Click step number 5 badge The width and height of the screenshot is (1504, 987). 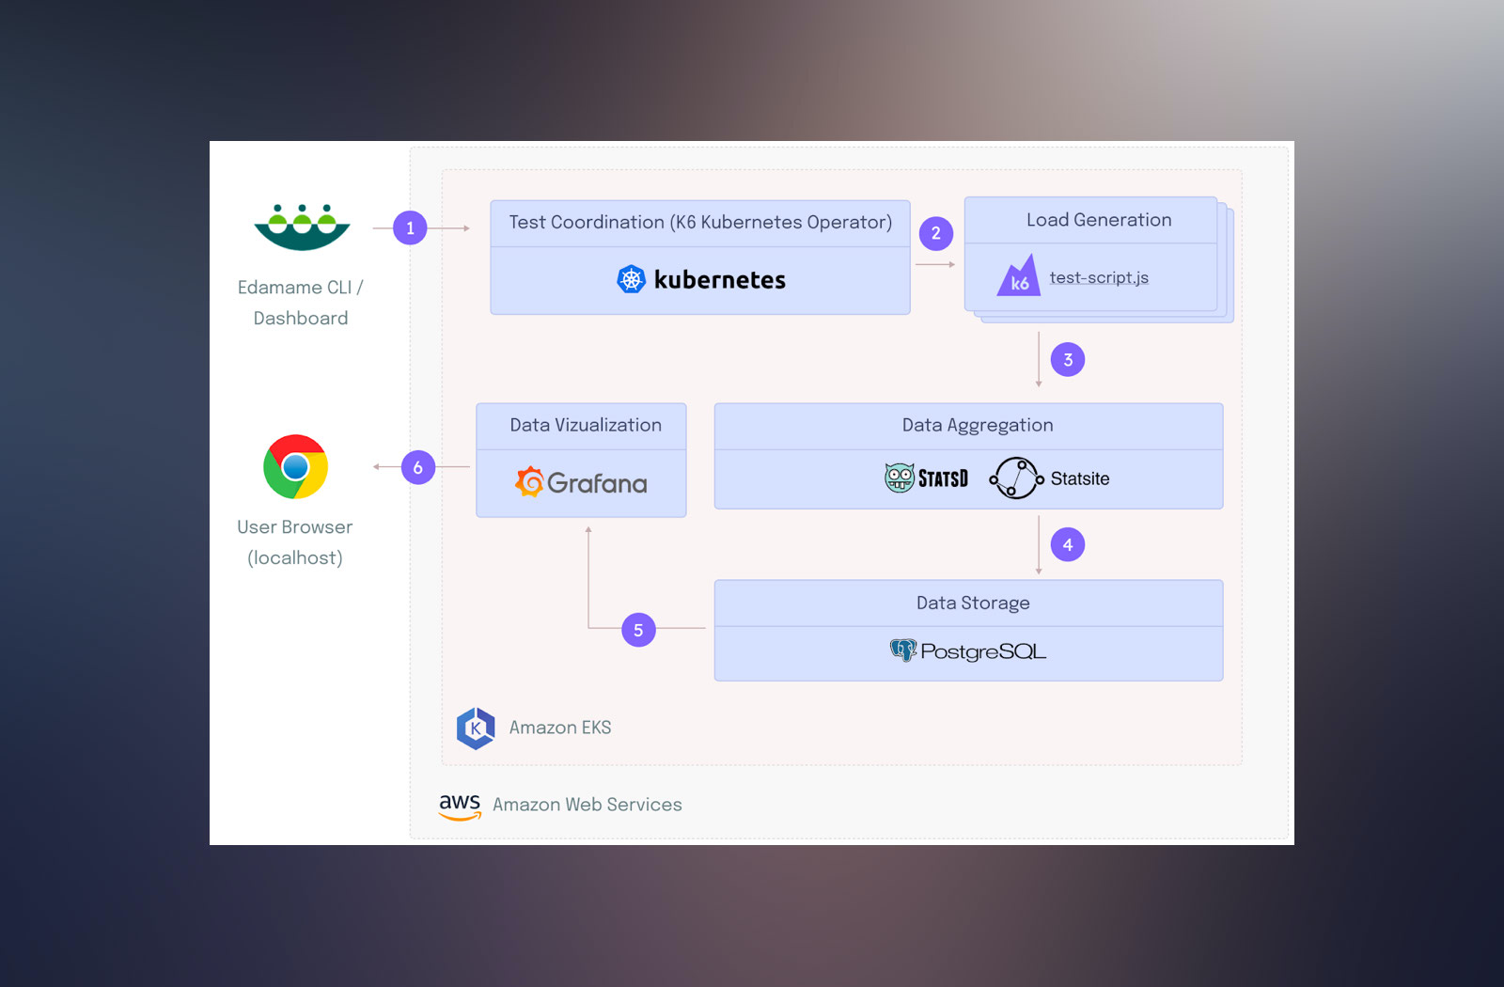[638, 630]
